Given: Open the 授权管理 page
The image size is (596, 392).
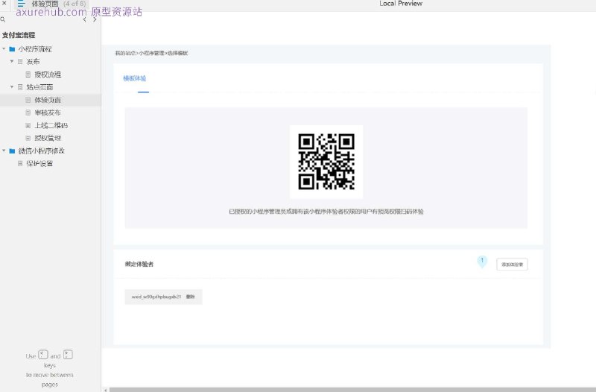Looking at the screenshot, I should [x=48, y=138].
